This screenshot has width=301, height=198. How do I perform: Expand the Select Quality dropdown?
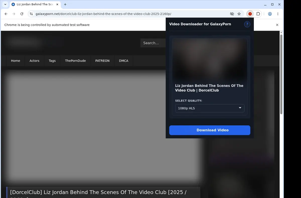(210, 108)
